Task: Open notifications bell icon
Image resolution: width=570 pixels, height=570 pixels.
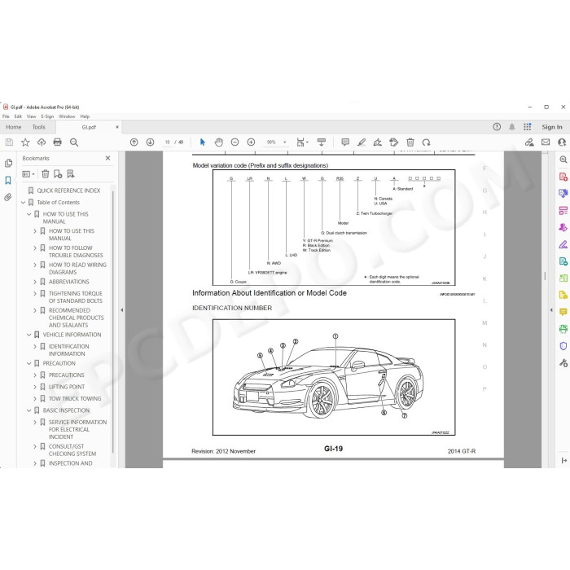Action: pyautogui.click(x=512, y=127)
